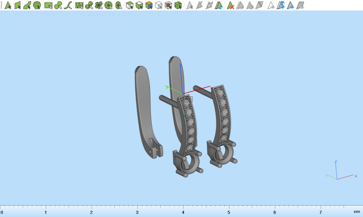Screen dimensions: 363x217
Task: Click the gray triangle with copy icon
Action: pos(250,5)
